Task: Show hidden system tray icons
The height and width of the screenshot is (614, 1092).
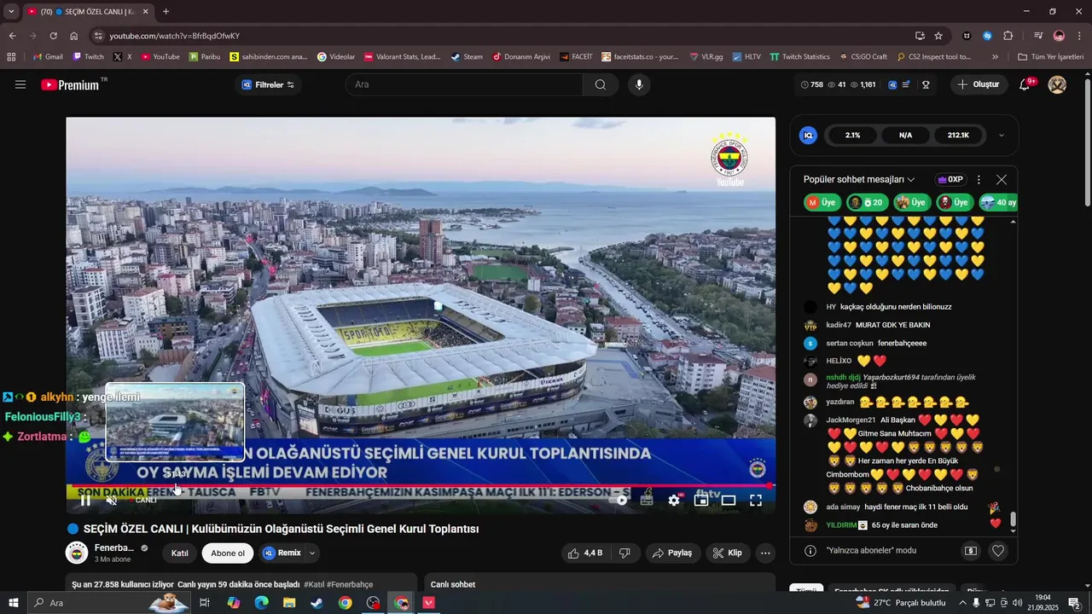Action: pos(963,603)
